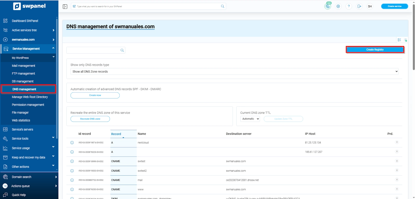
Task: Open the options menu for the swtest2 record
Action: (x=397, y=170)
